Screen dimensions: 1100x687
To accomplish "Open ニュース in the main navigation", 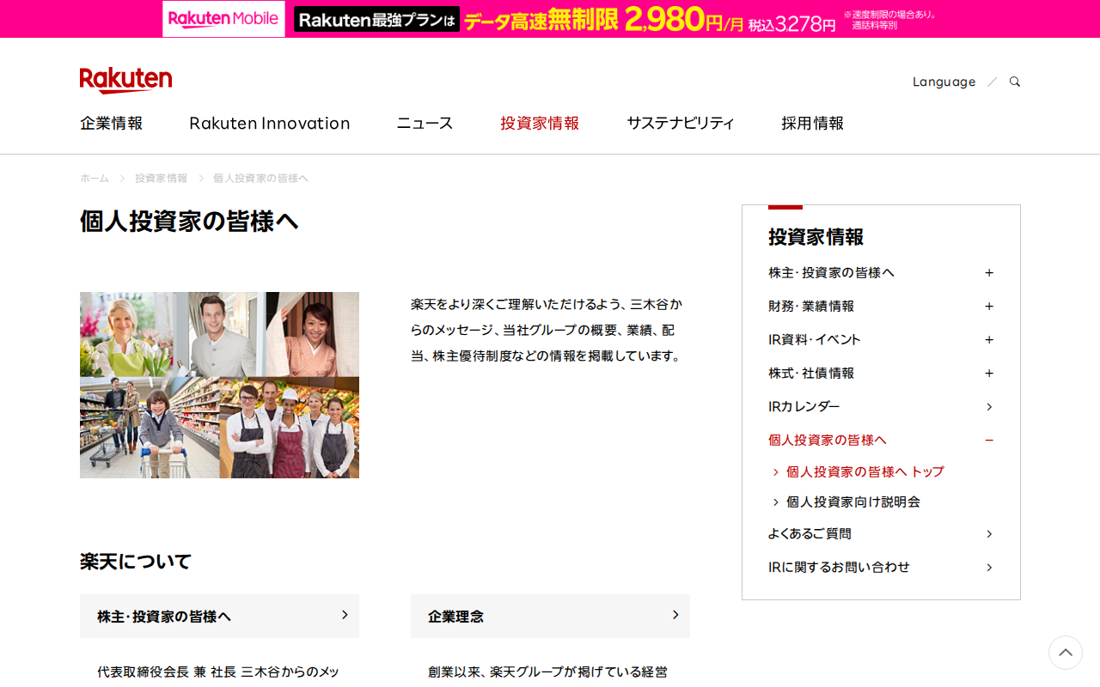I will (x=425, y=123).
